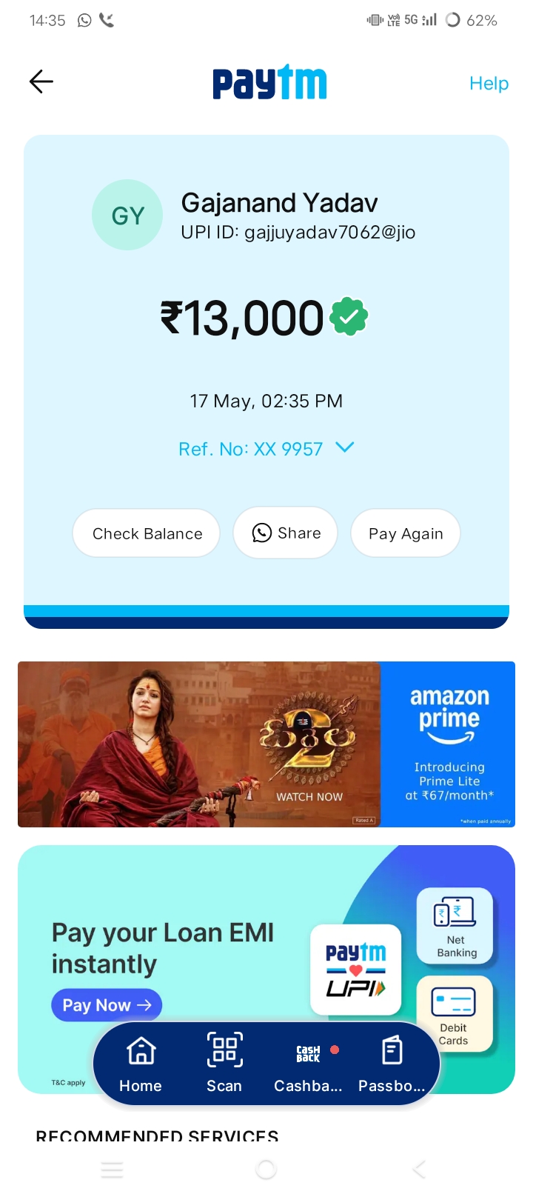
Task: Tap Pay Now on Loan EMI banner
Action: pyautogui.click(x=107, y=1005)
